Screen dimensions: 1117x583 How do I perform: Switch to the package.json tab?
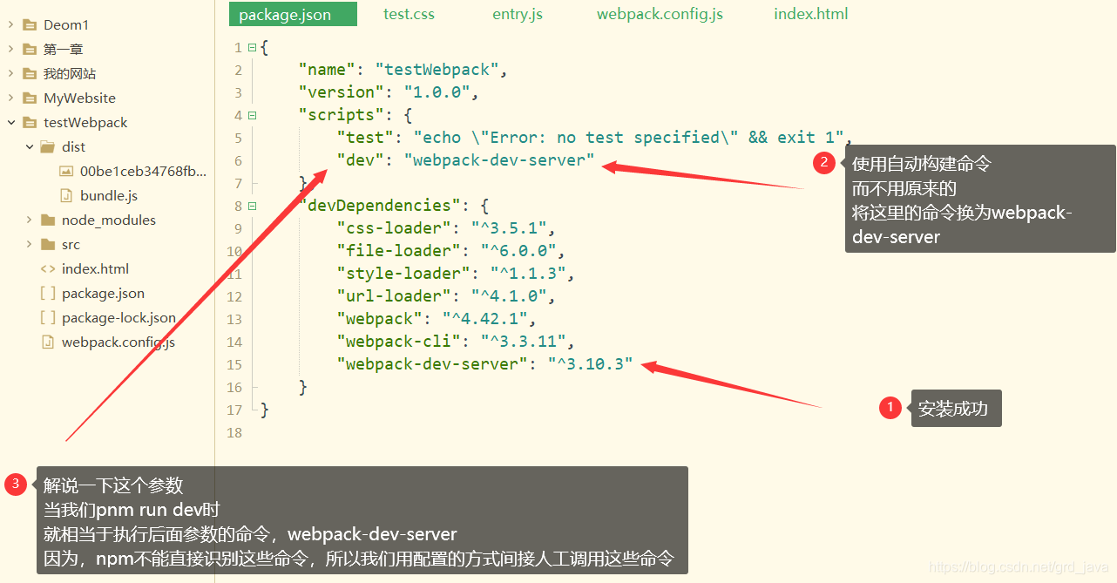pos(293,14)
